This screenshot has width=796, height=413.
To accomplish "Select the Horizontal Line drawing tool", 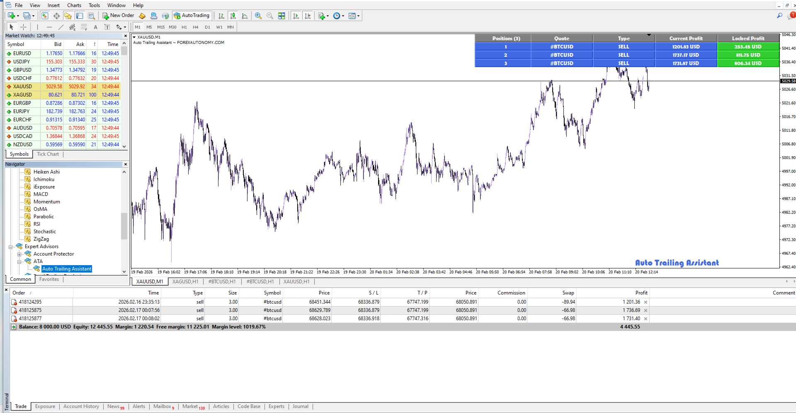I will [49, 27].
